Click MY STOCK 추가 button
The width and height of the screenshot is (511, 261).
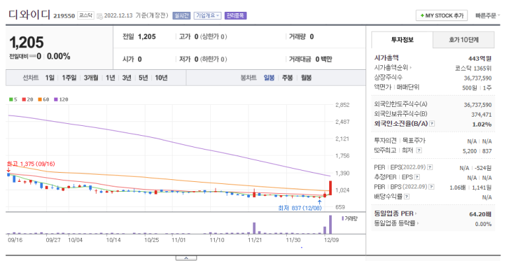[x=442, y=16]
